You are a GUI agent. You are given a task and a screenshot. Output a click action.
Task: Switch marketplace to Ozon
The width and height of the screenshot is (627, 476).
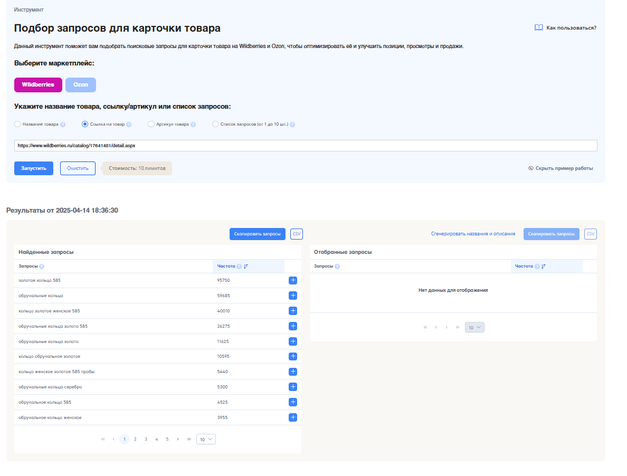coord(81,85)
